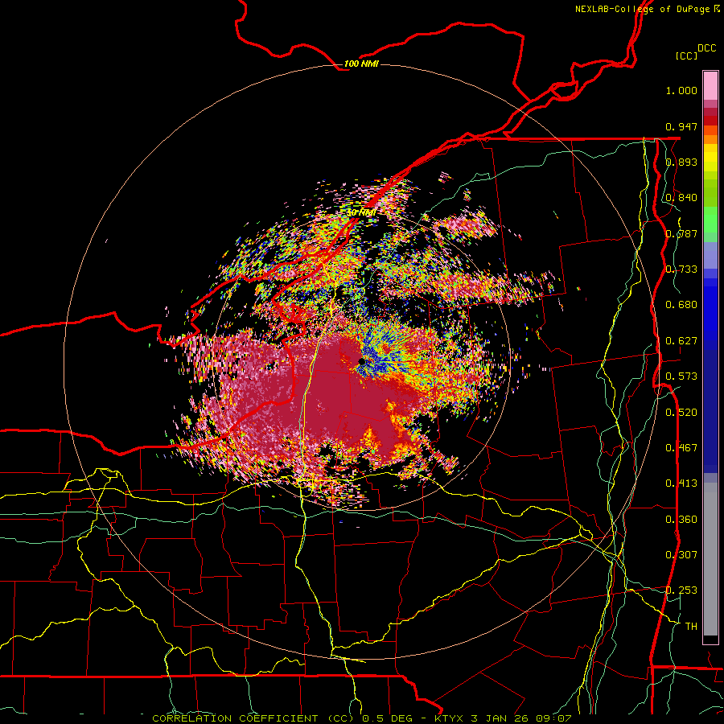Screen dimensions: 724x724
Task: Click the 09:07 timestamp
Action: 553,718
